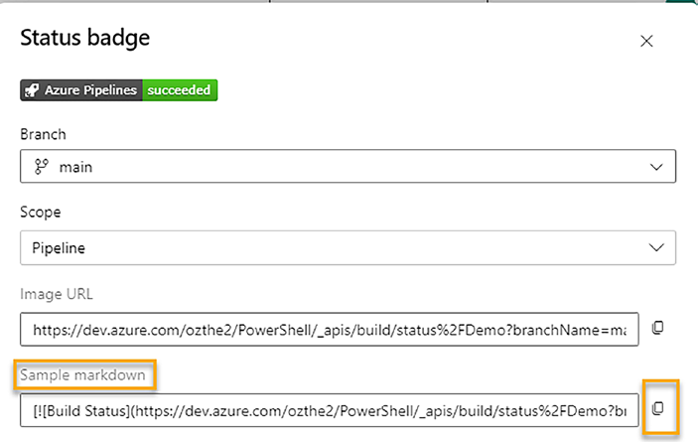Click the "Scope" field label

[41, 214]
